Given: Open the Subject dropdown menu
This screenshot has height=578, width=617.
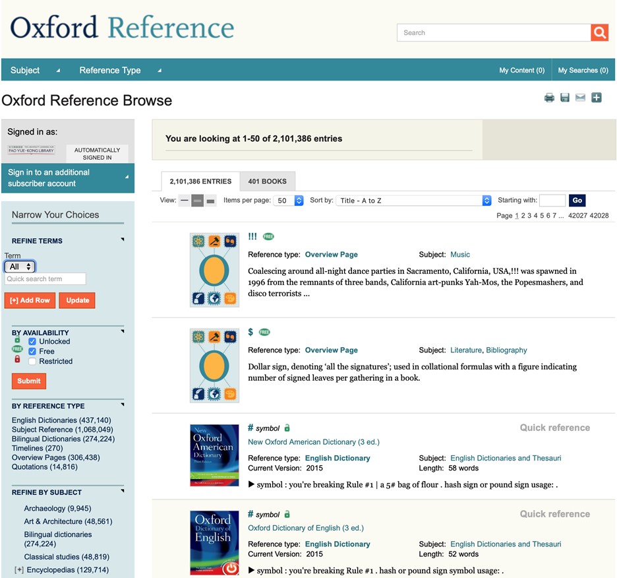Looking at the screenshot, I should tap(36, 70).
